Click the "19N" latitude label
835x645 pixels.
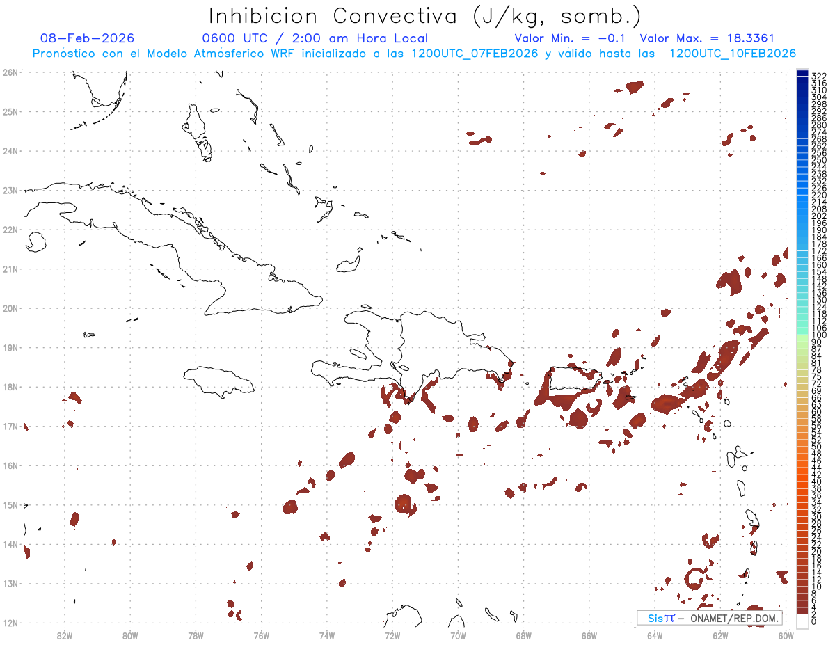pos(10,347)
